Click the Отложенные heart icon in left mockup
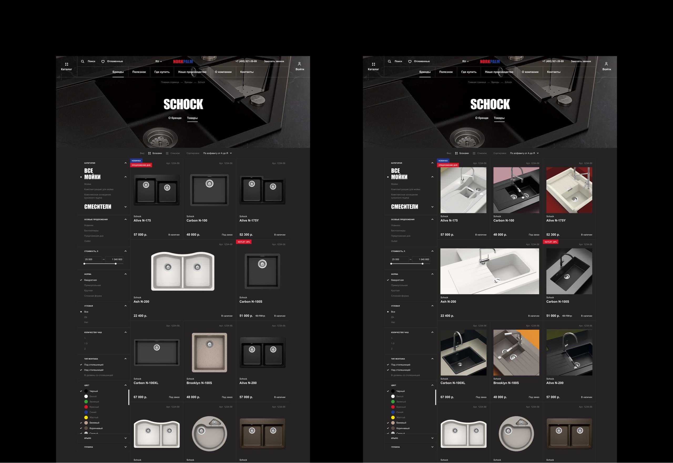Image resolution: width=673 pixels, height=463 pixels. click(x=103, y=62)
